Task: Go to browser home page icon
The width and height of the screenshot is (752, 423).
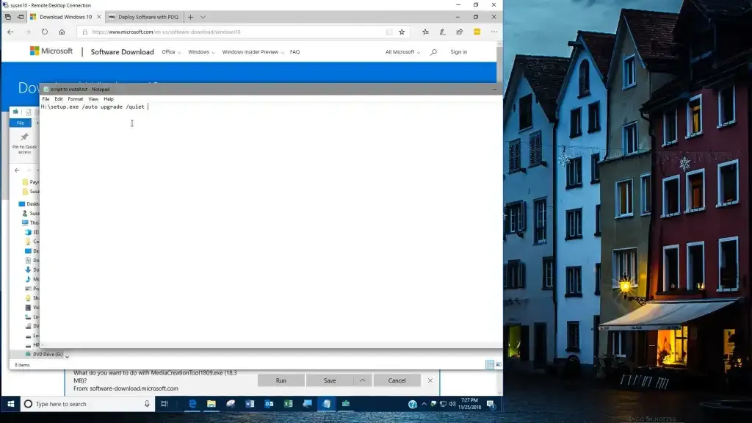Action: point(62,32)
